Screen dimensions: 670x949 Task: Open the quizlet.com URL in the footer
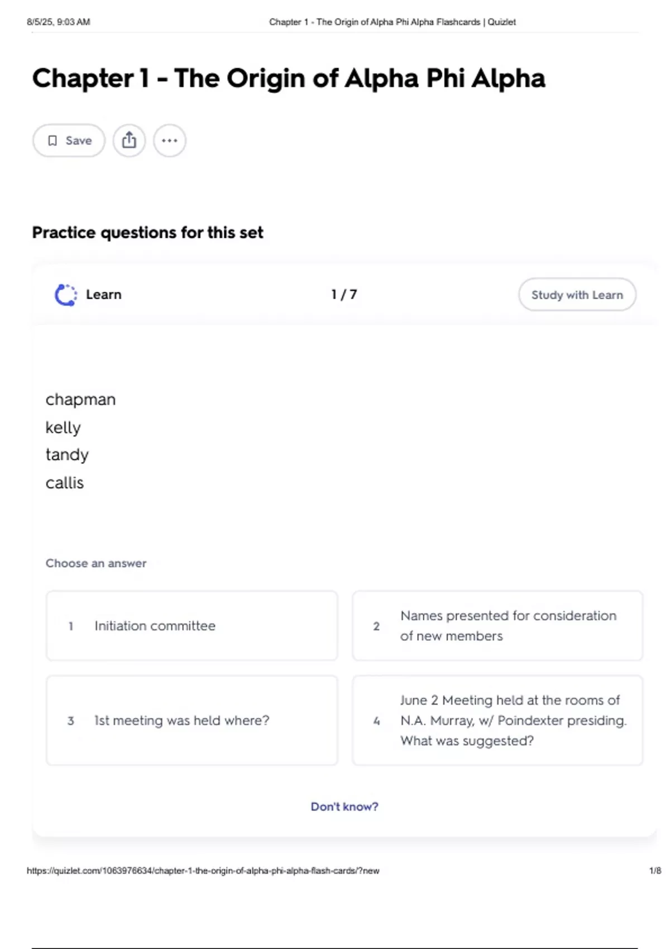[x=203, y=870]
